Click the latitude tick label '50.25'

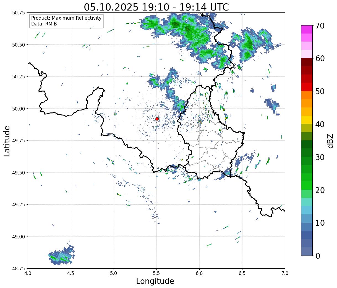(18, 77)
